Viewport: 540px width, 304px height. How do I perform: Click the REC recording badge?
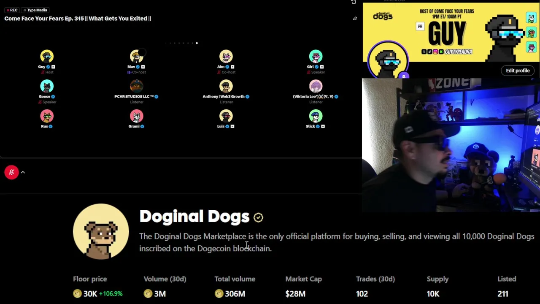(x=12, y=10)
